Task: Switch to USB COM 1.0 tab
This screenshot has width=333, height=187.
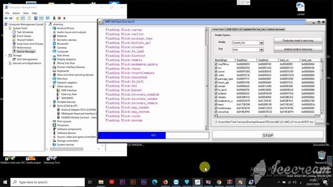Action: 234,29
